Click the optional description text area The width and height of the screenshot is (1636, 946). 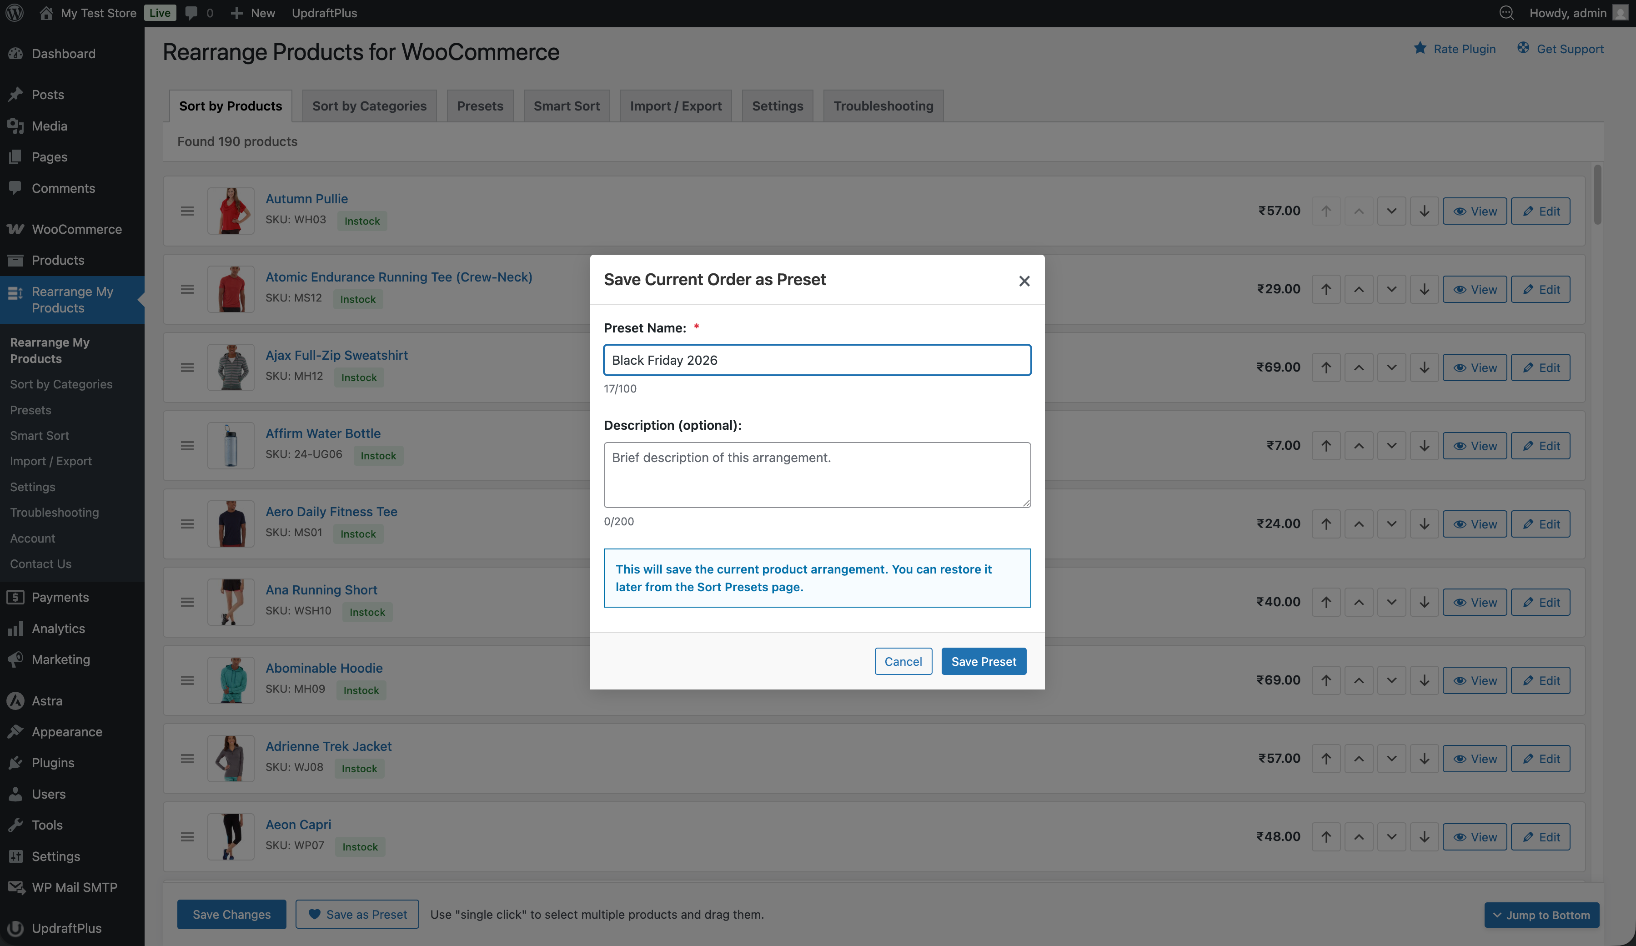point(817,475)
